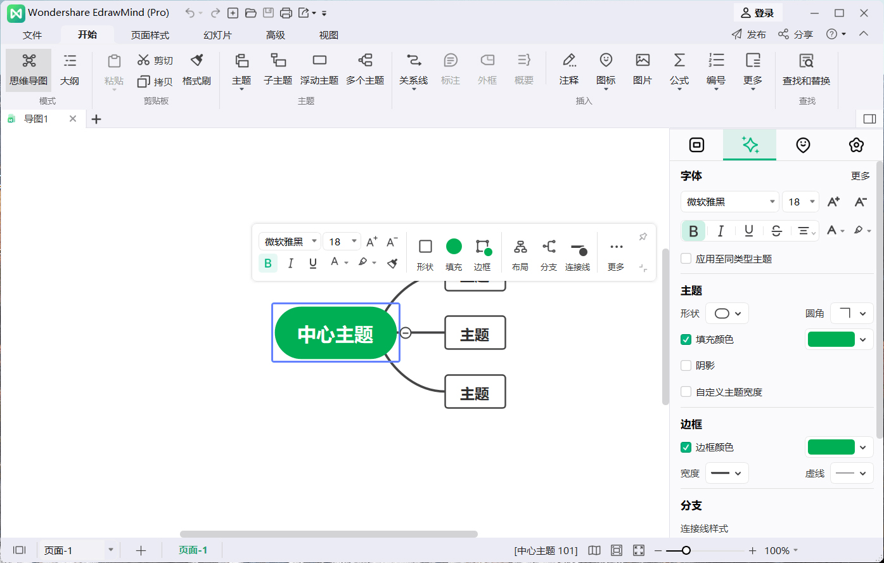Open the font name dropdown in the side panel
884x563 pixels.
point(730,202)
